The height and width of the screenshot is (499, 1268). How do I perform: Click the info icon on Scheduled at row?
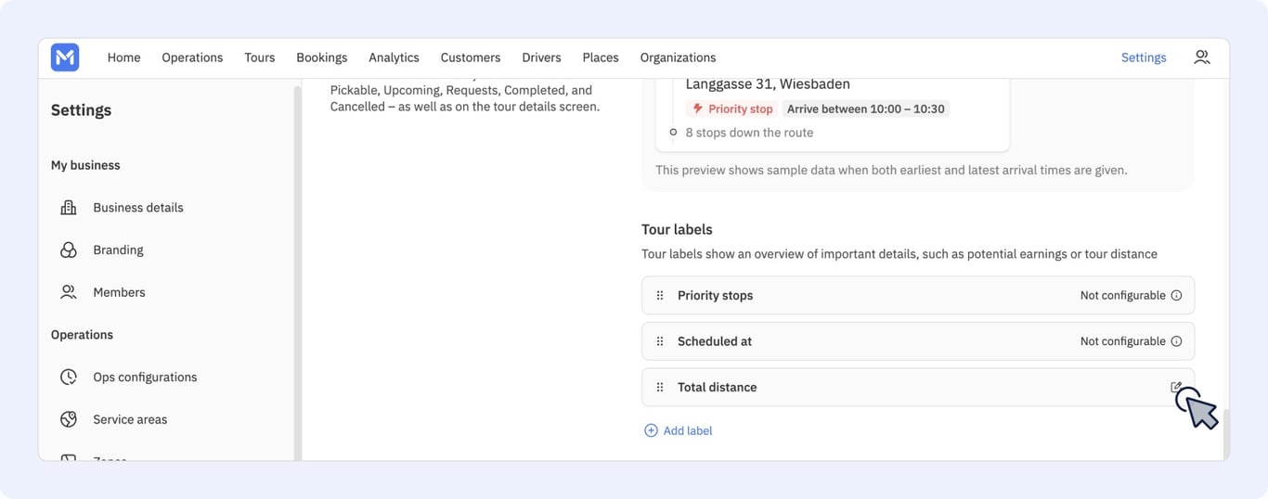[1176, 341]
